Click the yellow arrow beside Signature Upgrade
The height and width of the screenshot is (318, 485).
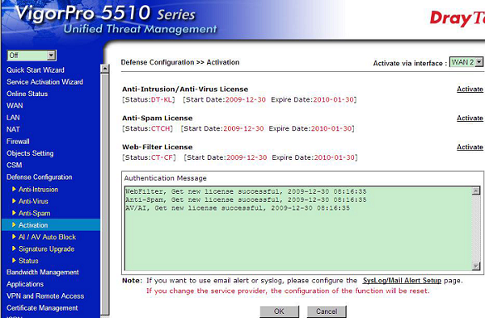tap(14, 249)
